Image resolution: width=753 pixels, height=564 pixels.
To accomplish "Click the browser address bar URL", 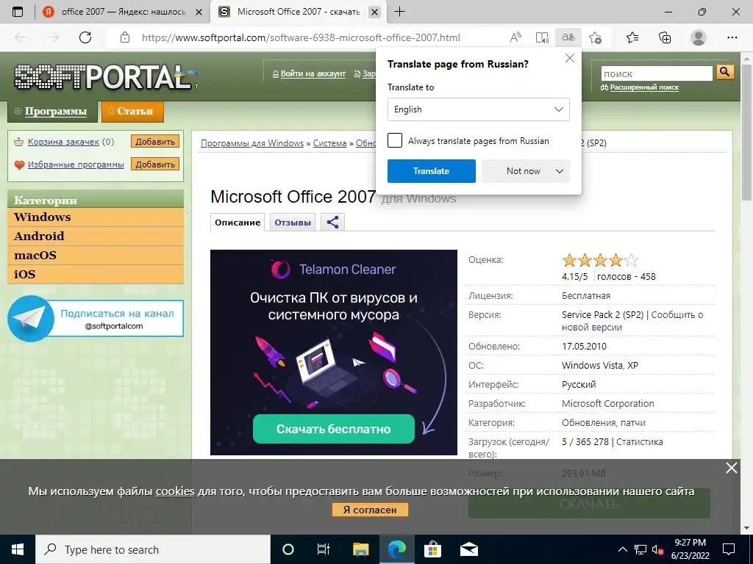I will [x=301, y=37].
